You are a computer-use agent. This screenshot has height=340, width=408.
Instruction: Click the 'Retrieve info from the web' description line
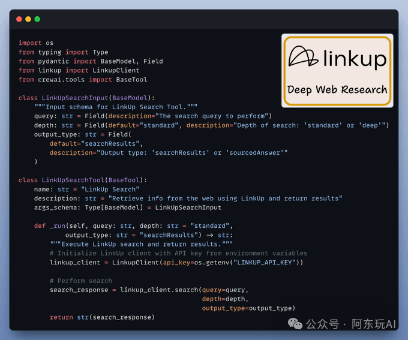[188, 198]
